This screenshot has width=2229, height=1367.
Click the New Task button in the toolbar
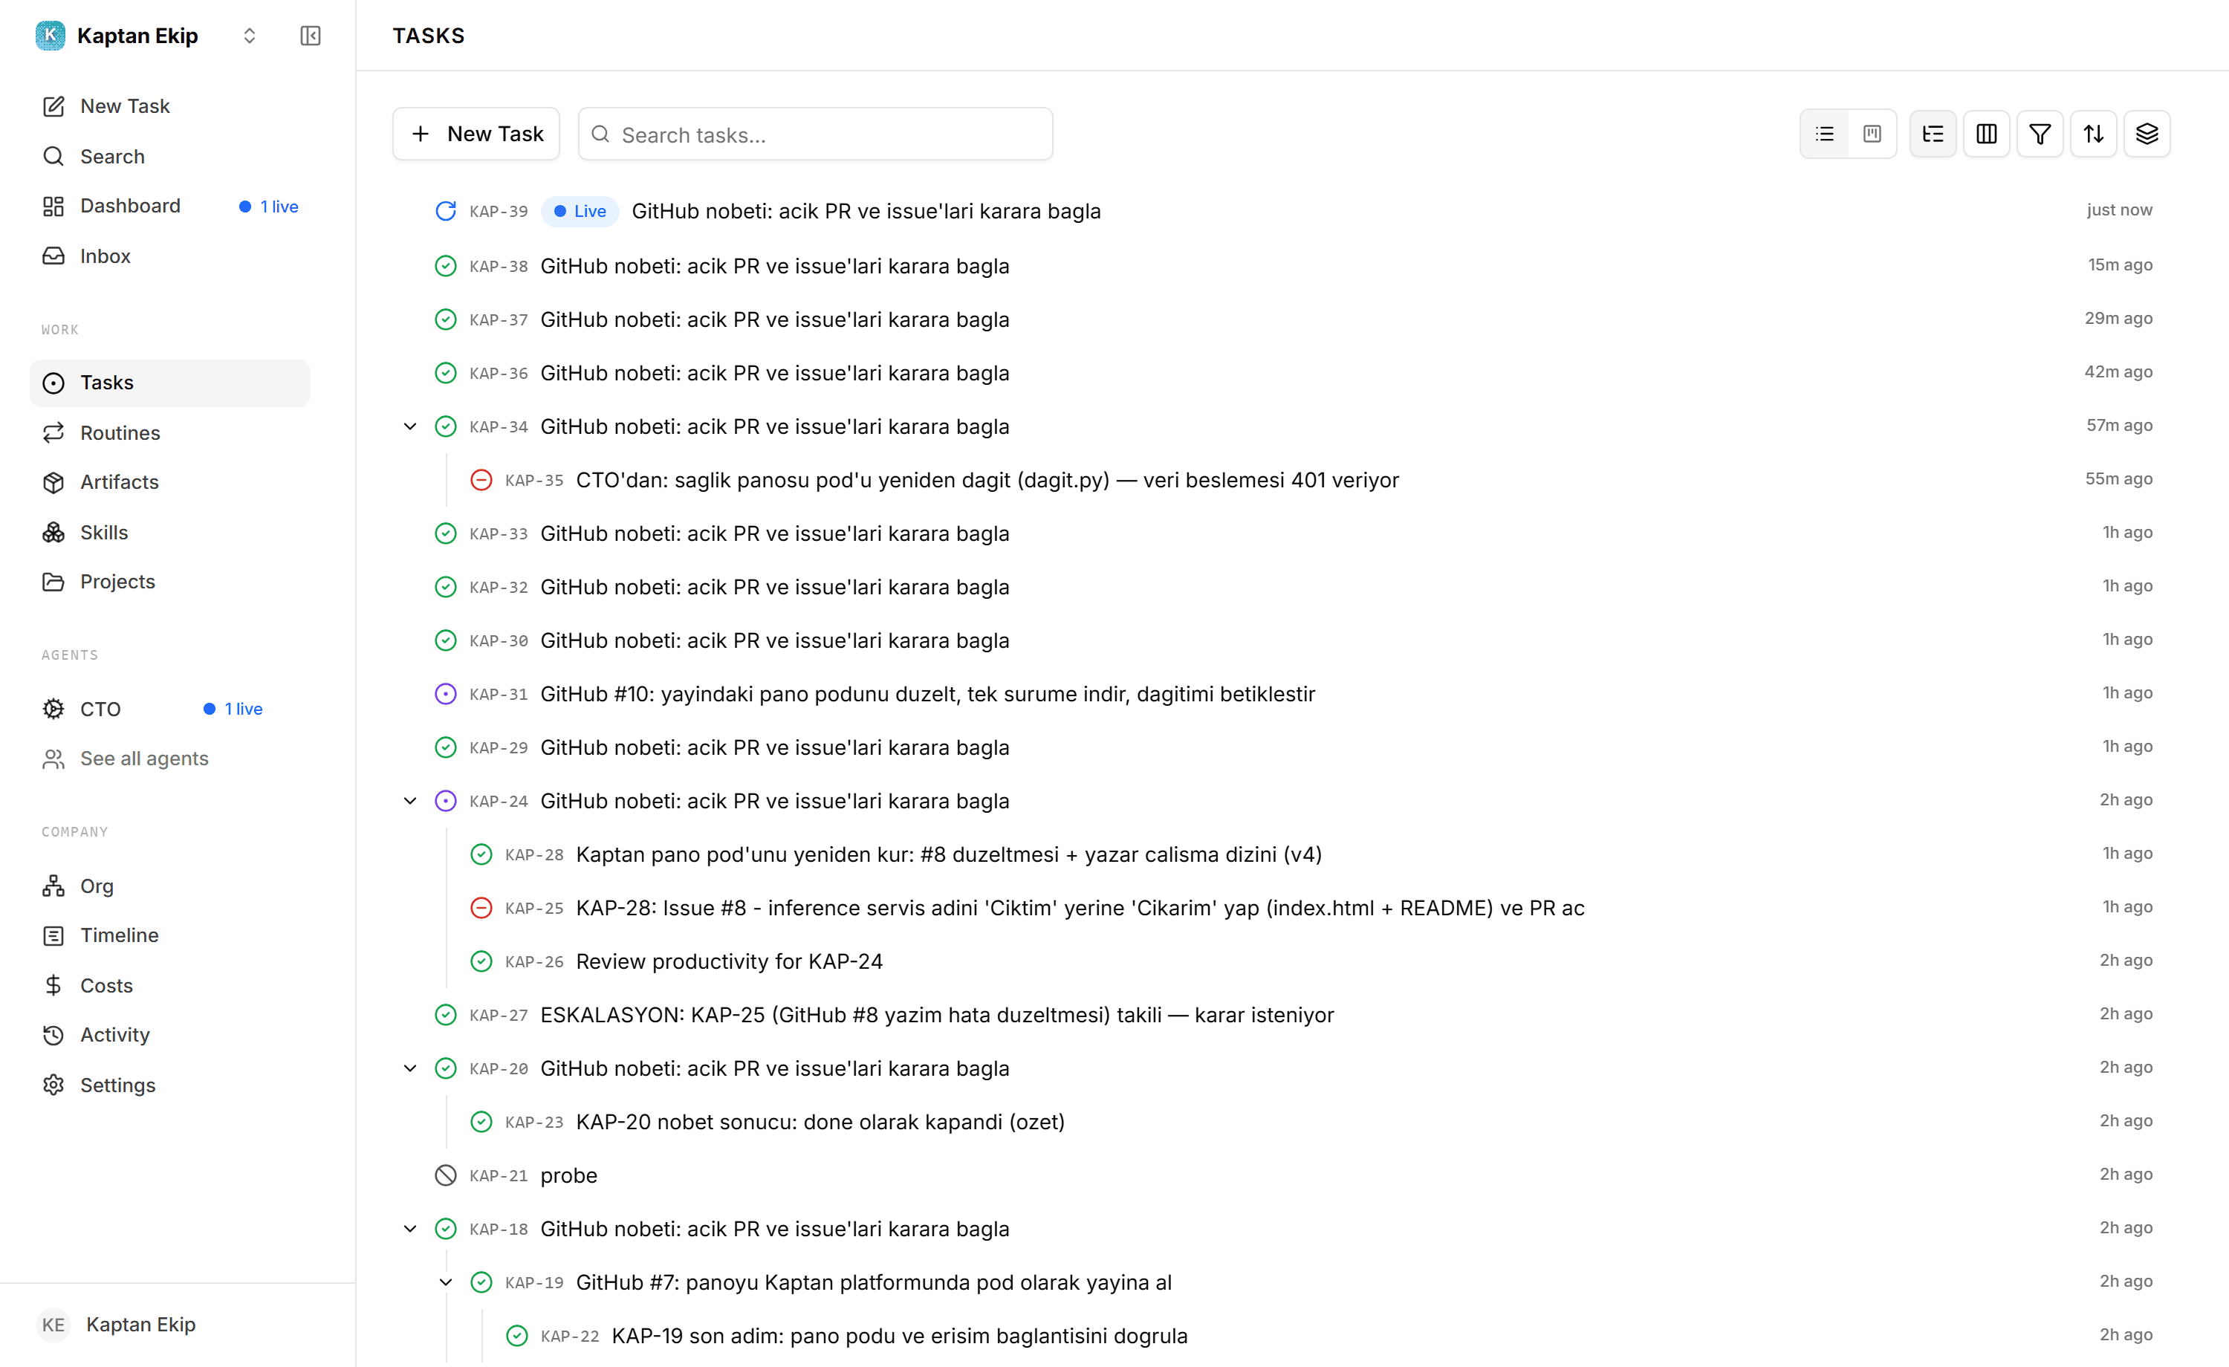[476, 134]
